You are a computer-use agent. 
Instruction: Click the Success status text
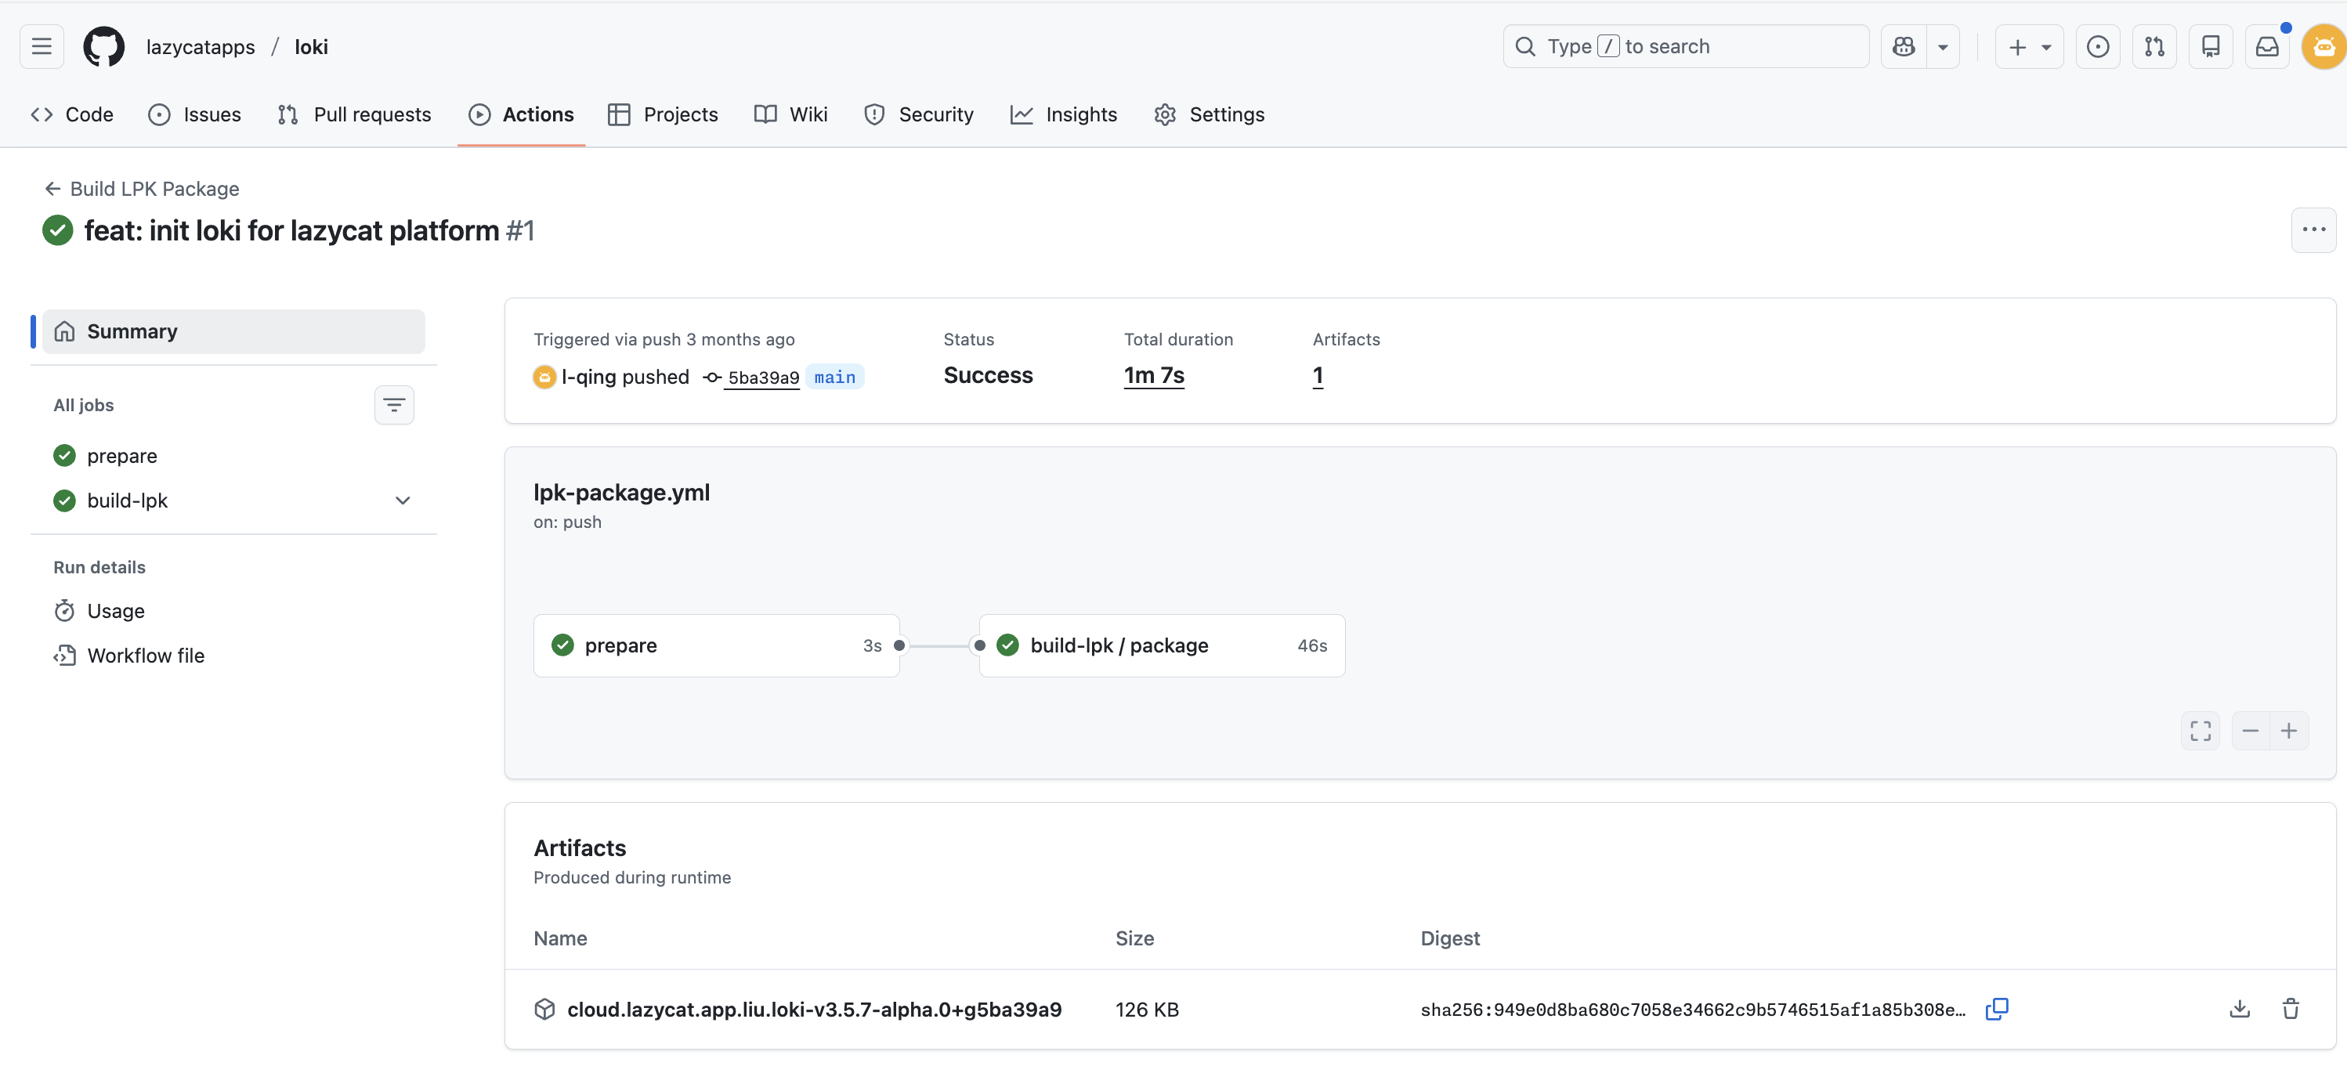[x=988, y=375]
